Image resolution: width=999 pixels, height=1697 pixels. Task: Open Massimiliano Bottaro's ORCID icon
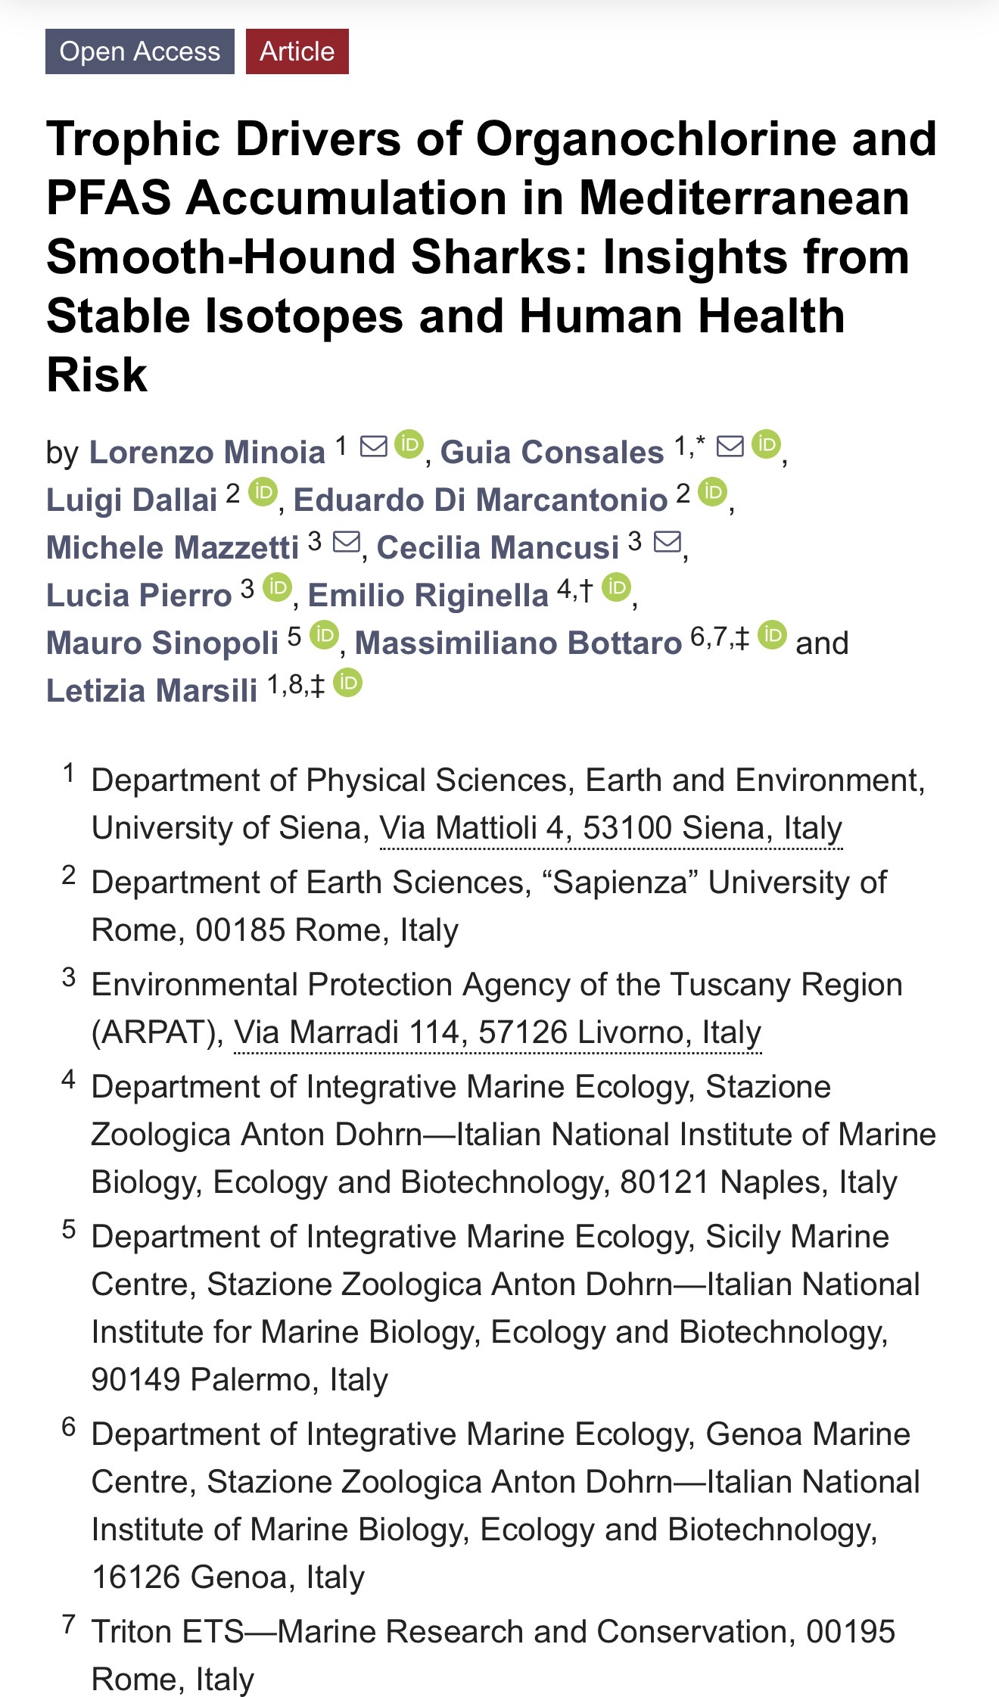click(773, 635)
